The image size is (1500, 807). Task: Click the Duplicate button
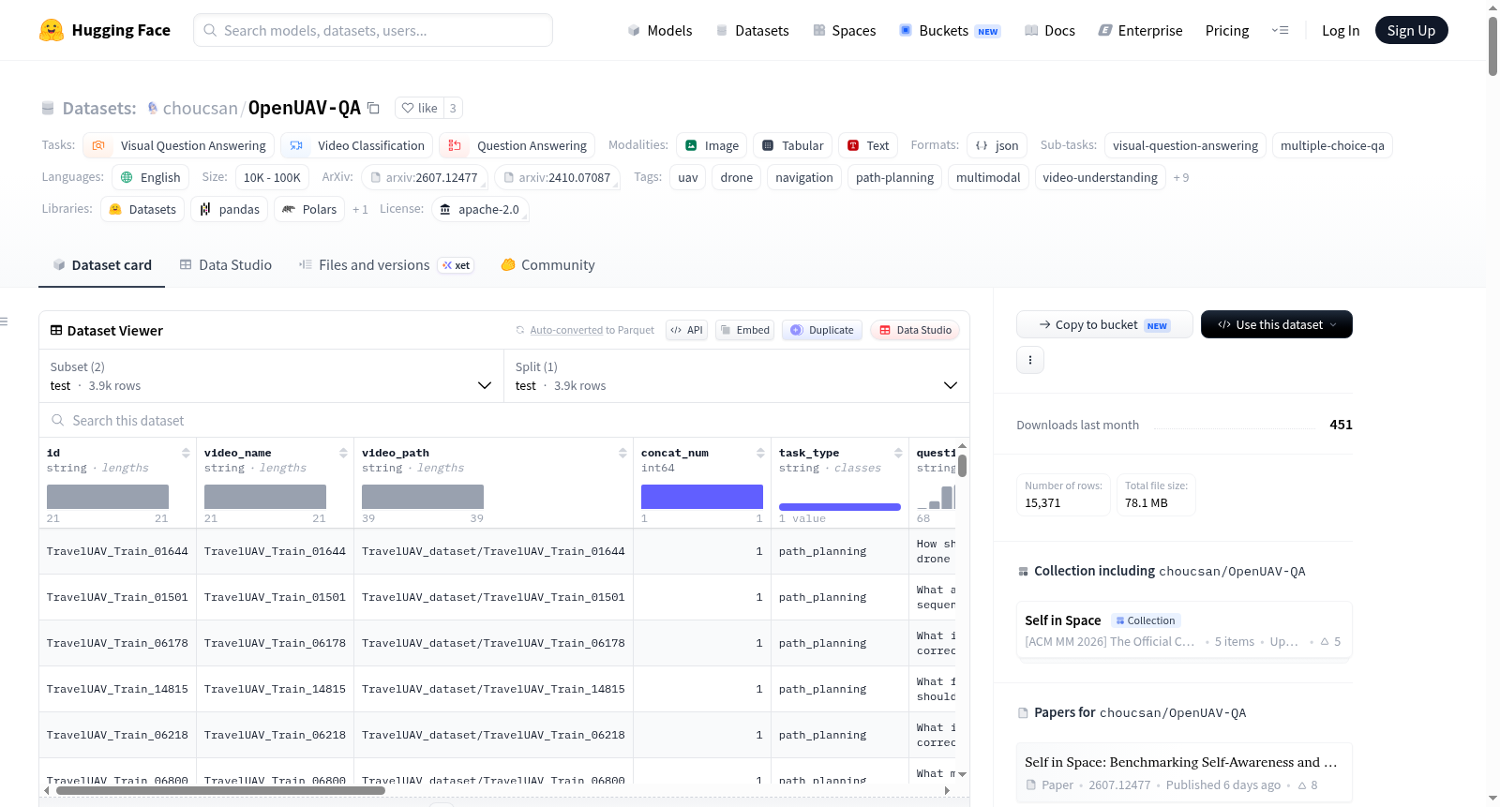[822, 330]
